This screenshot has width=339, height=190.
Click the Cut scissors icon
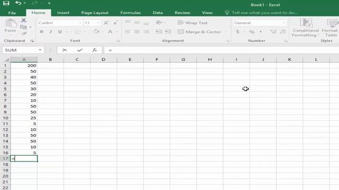[23, 21]
